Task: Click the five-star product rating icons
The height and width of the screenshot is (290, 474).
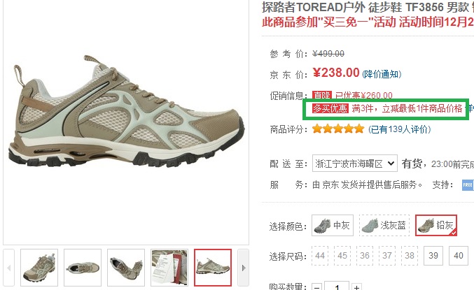Action: [x=338, y=129]
